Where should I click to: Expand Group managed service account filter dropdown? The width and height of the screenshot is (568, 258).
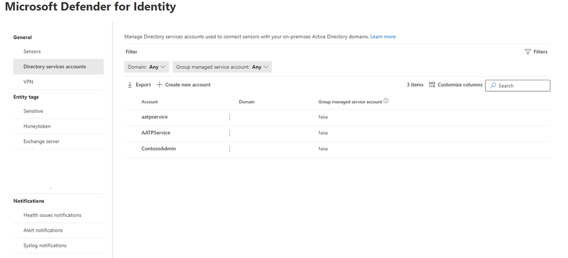[222, 67]
